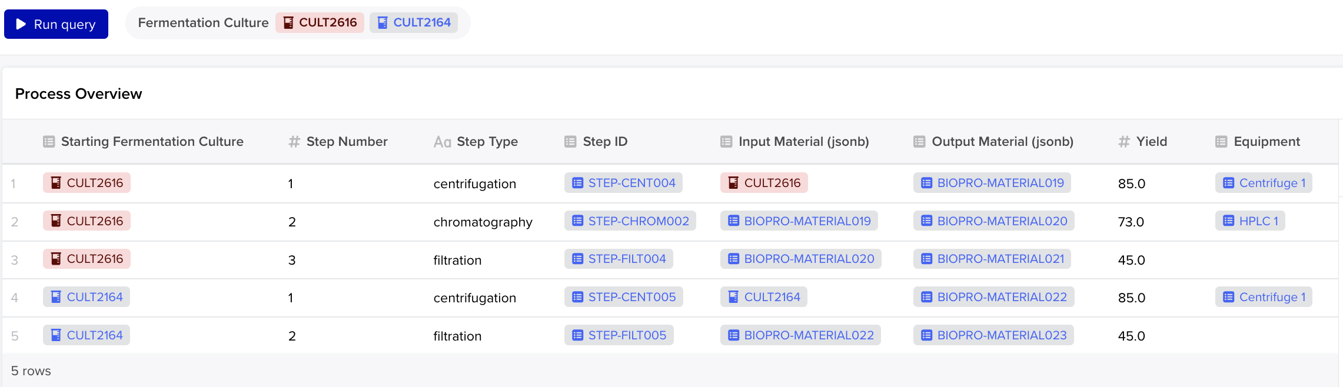Click the 45.0 yield in row 3
The width and height of the screenshot is (1343, 387).
1131,260
